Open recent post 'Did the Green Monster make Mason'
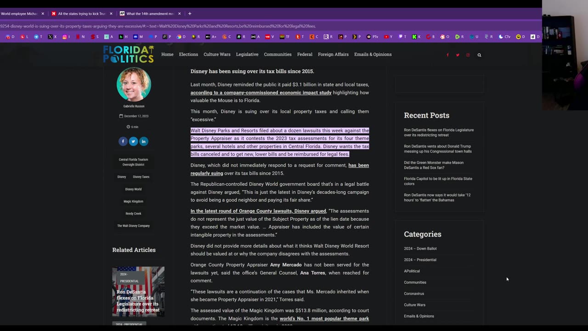This screenshot has width=588, height=331. (434, 165)
